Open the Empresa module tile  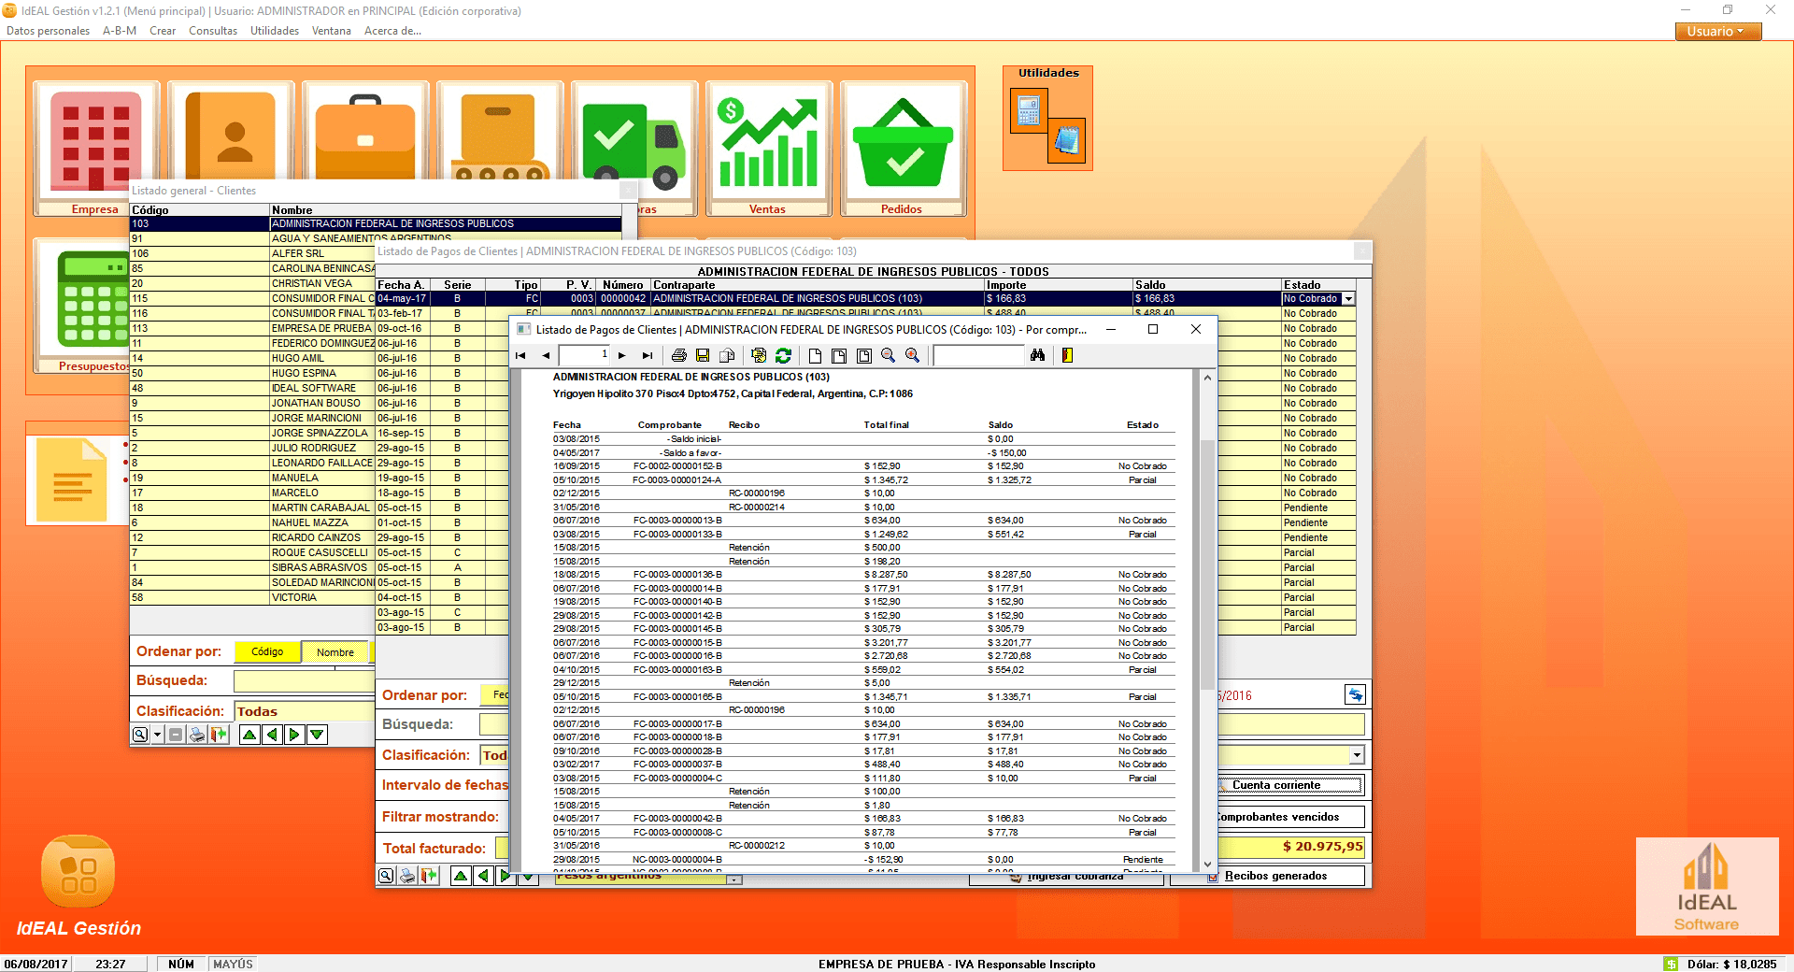coord(96,149)
